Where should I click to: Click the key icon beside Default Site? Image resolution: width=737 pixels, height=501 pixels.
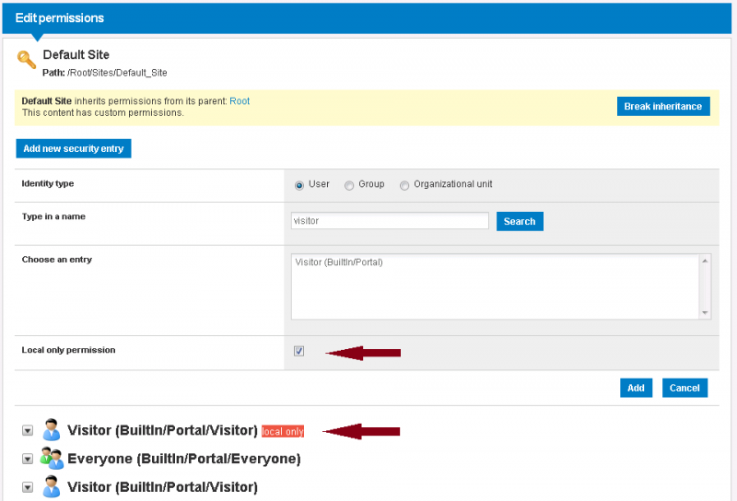click(x=27, y=59)
